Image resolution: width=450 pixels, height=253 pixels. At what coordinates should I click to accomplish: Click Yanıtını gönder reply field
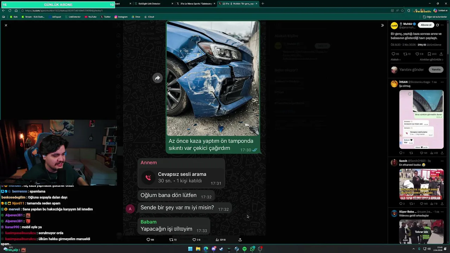[x=411, y=70]
